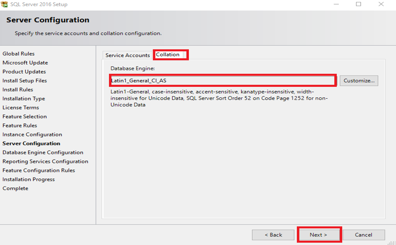Select Global Rules step in sidebar
396x245 pixels.
point(19,54)
